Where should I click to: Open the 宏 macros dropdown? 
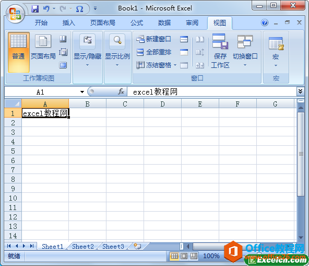[x=276, y=52]
